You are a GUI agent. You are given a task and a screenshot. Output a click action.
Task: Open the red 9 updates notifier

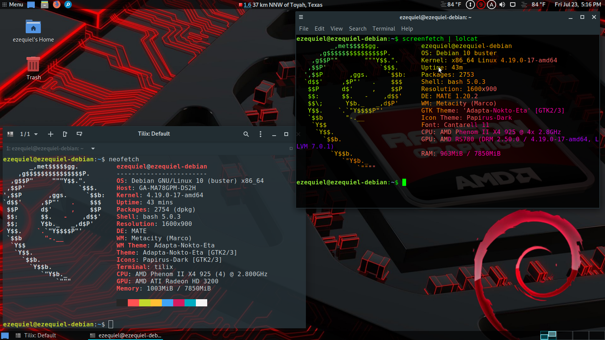[x=481, y=5]
